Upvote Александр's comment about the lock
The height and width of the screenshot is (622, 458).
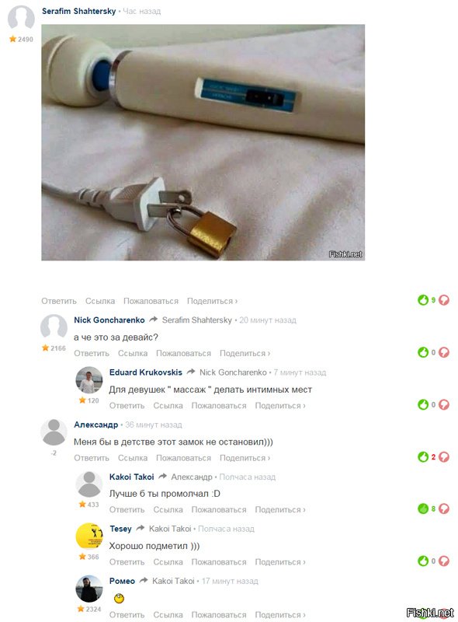click(x=423, y=457)
